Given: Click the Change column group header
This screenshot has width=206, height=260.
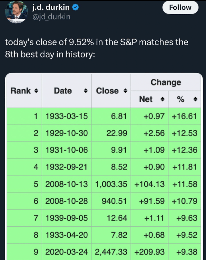Looking at the screenshot, I should click(x=166, y=82).
